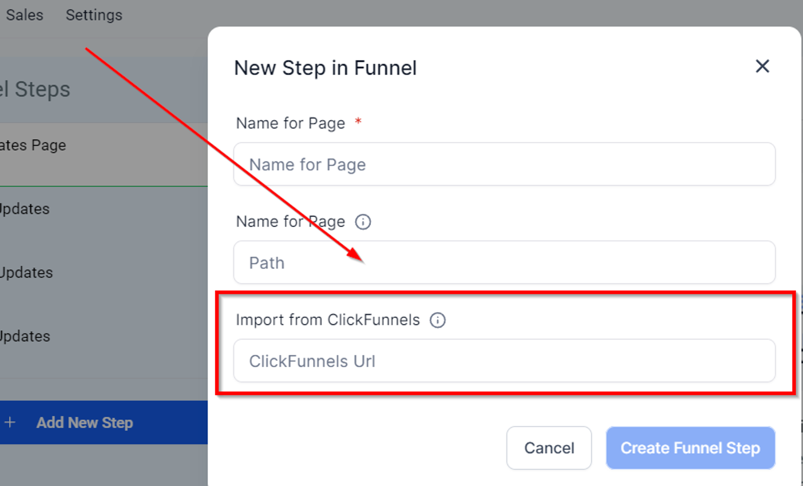Click the plus icon on Add New Step
803x486 pixels.
[10, 422]
